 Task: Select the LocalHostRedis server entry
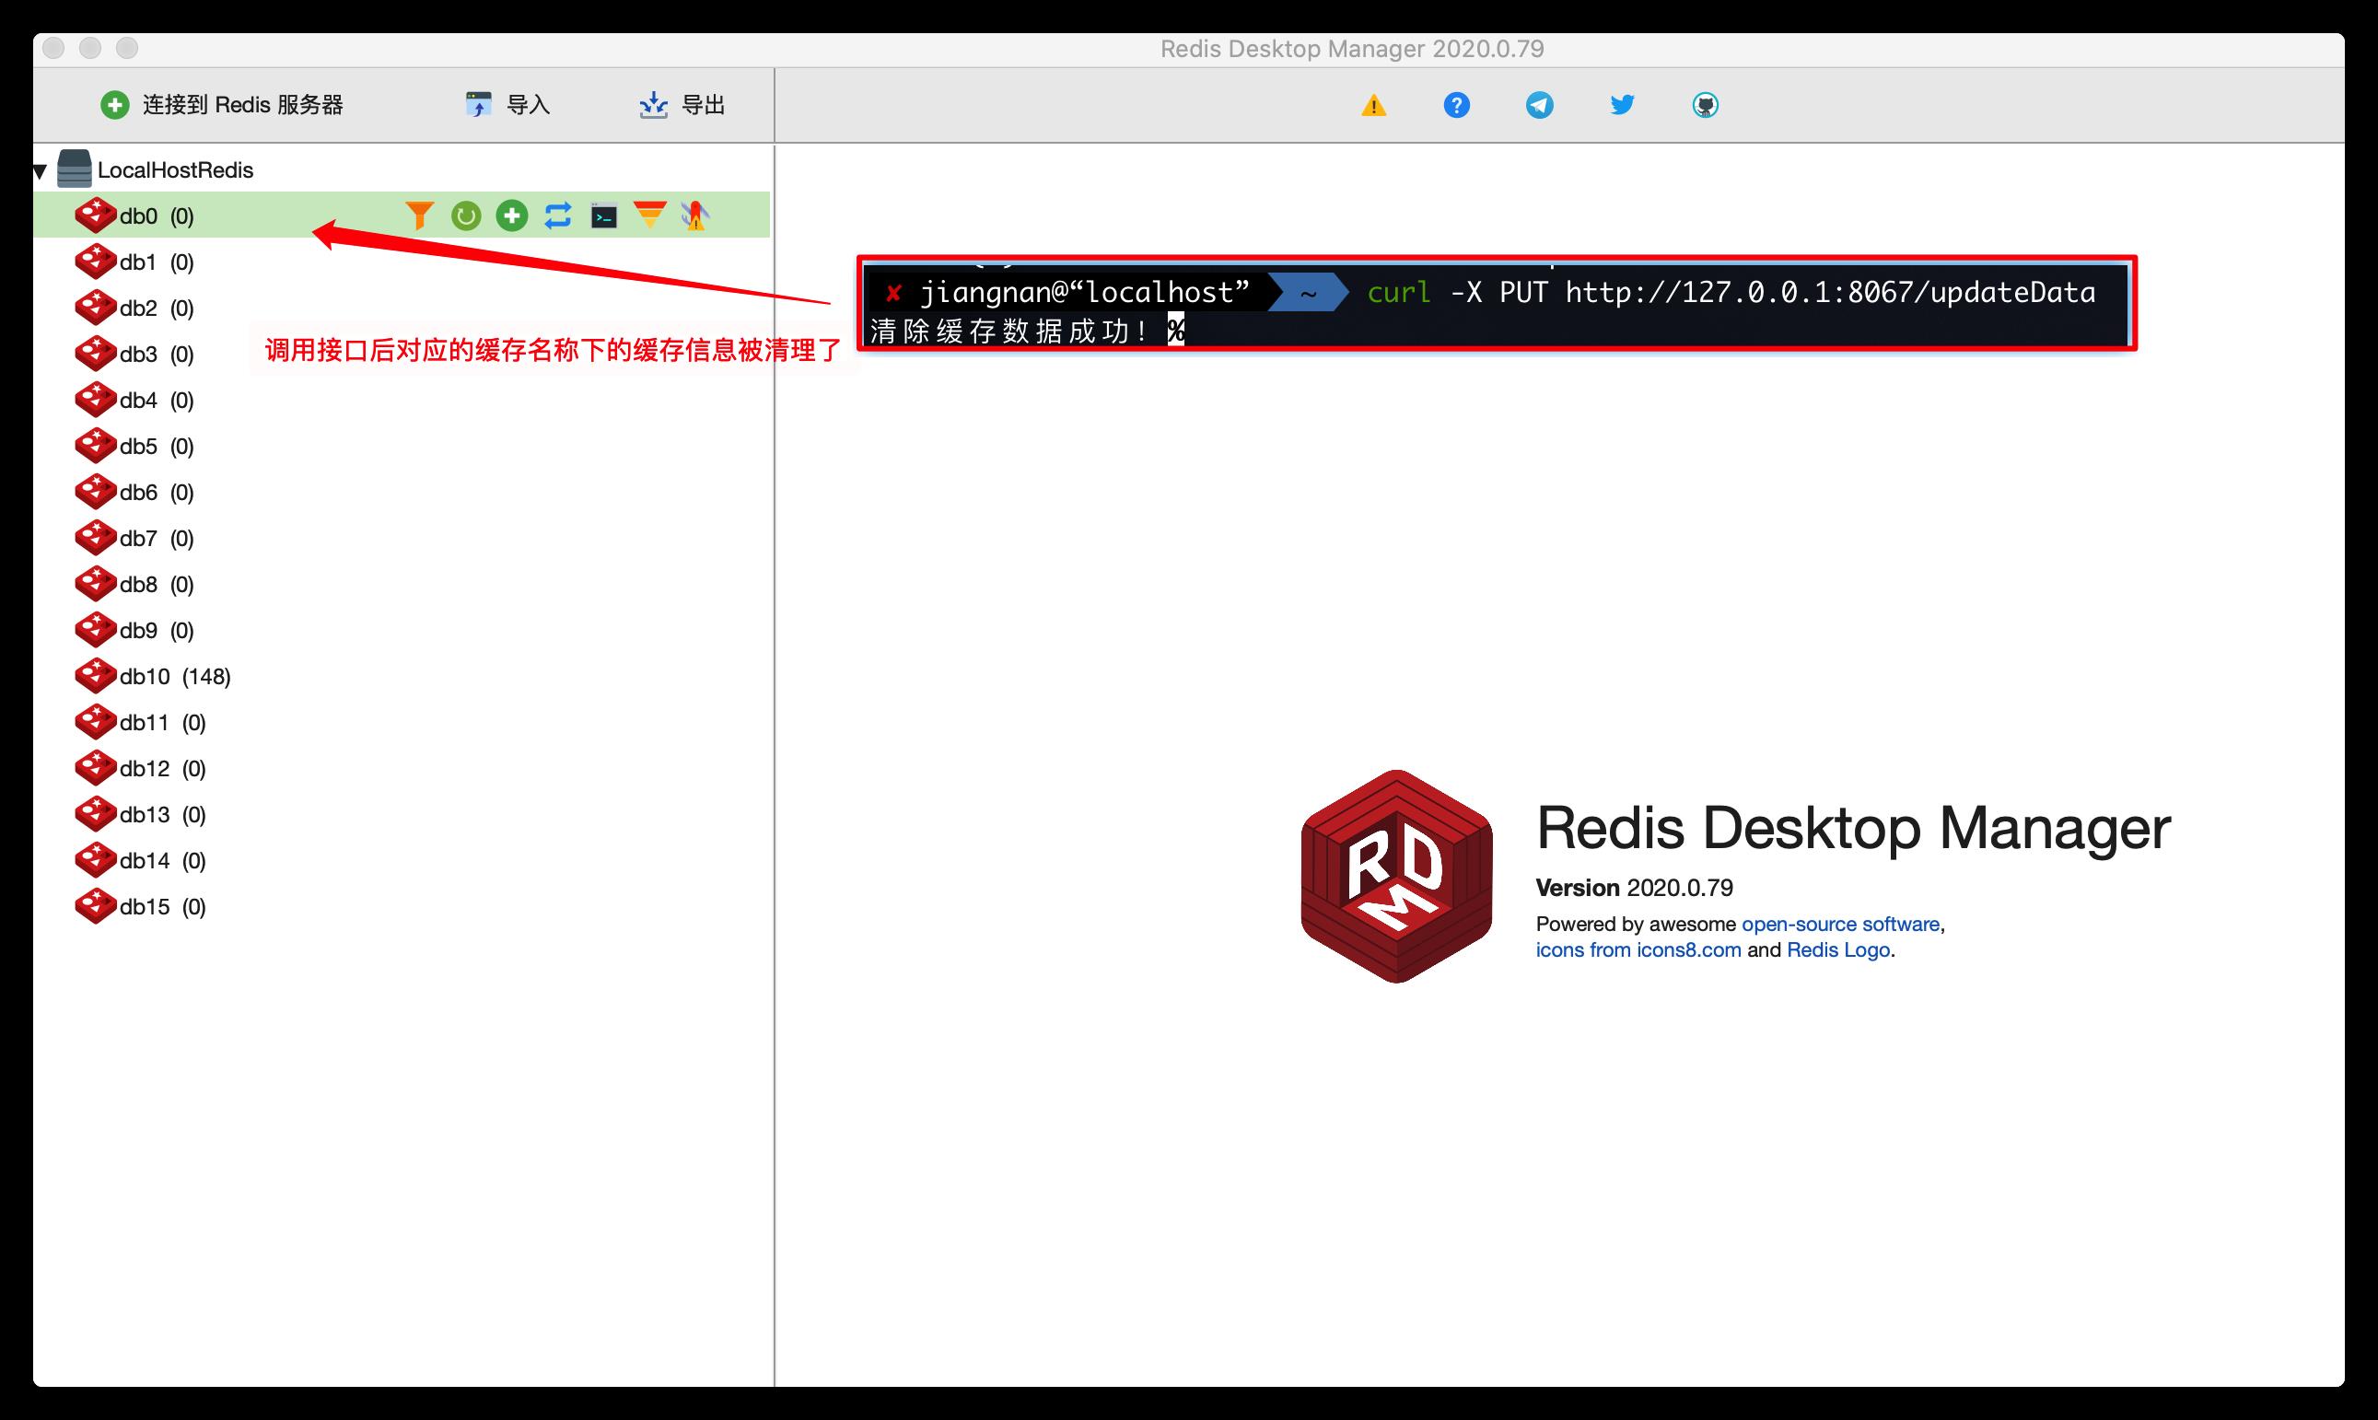(x=175, y=170)
